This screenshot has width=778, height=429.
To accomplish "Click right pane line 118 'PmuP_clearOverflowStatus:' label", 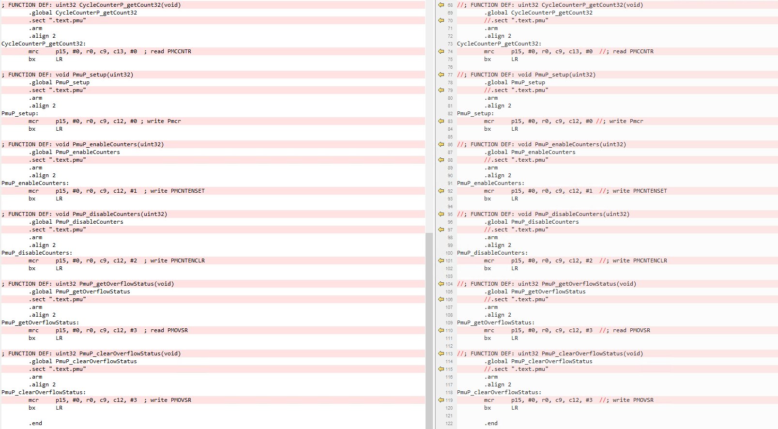I will [x=617, y=392].
